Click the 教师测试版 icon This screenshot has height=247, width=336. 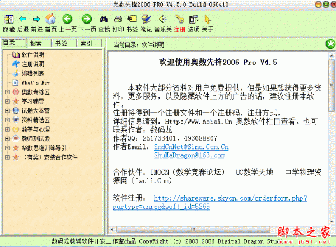tap(16, 138)
